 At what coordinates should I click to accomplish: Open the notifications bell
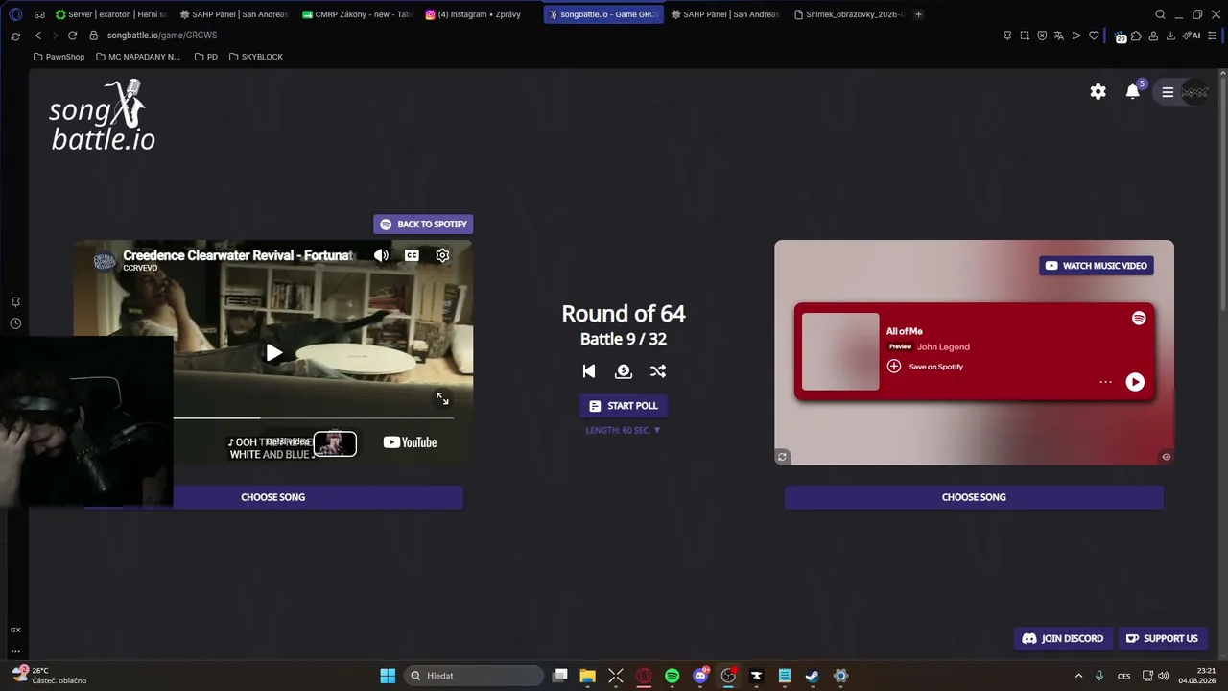coord(1133,91)
